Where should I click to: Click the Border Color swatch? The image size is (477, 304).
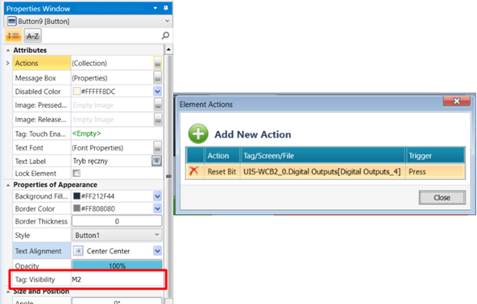77,208
